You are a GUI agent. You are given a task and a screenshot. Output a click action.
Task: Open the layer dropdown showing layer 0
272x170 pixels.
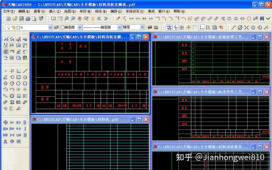(x=50, y=27)
